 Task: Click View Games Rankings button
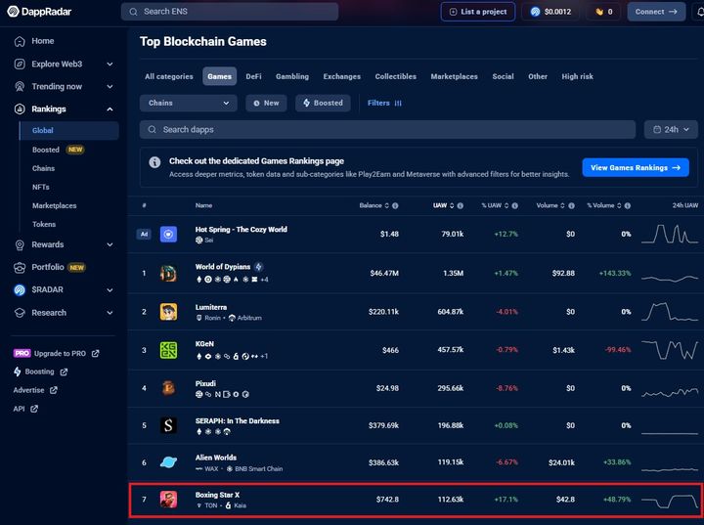point(636,167)
